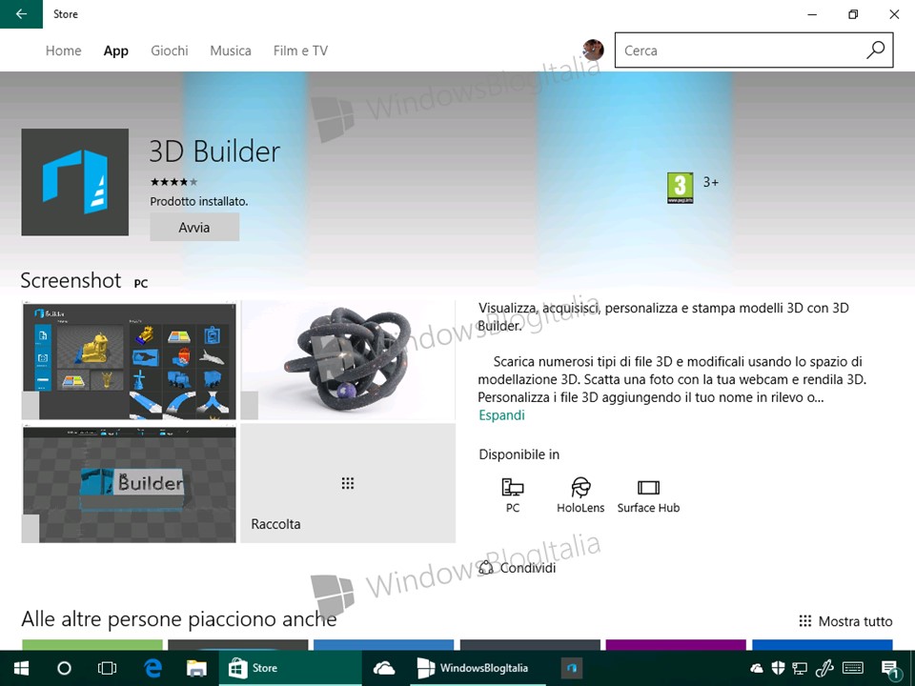The width and height of the screenshot is (915, 686).
Task: Open File Explorer from taskbar
Action: [196, 668]
